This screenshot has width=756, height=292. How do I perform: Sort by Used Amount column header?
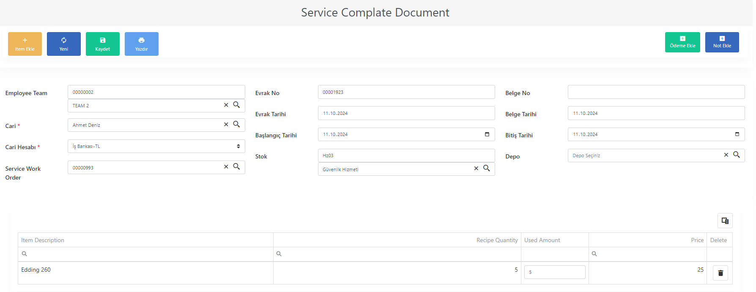555,240
